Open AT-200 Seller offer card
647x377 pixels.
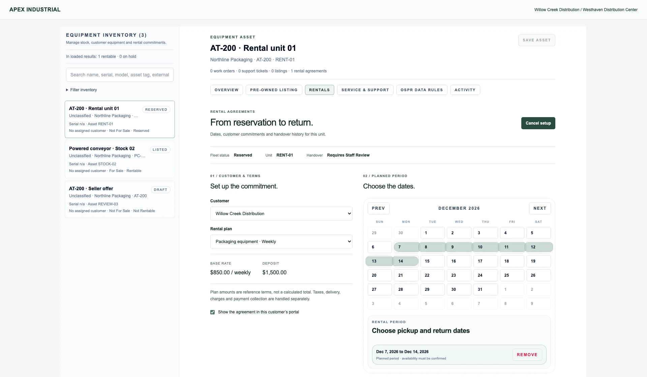point(120,199)
